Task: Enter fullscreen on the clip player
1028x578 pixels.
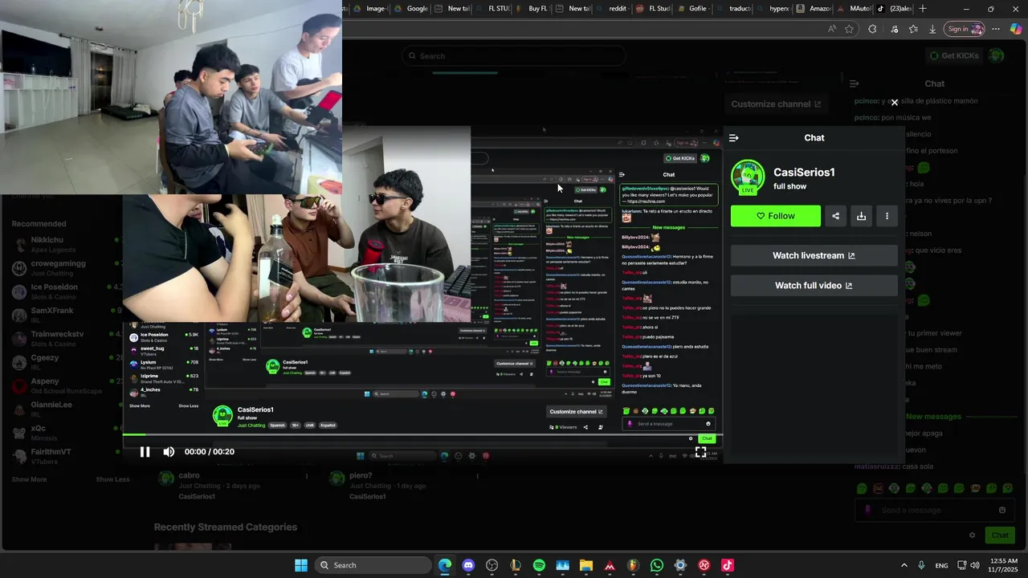Action: click(701, 452)
